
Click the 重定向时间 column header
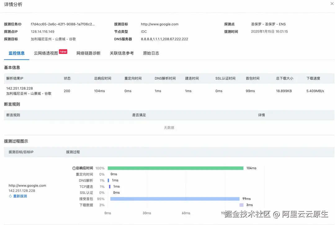pyautogui.click(x=133, y=78)
